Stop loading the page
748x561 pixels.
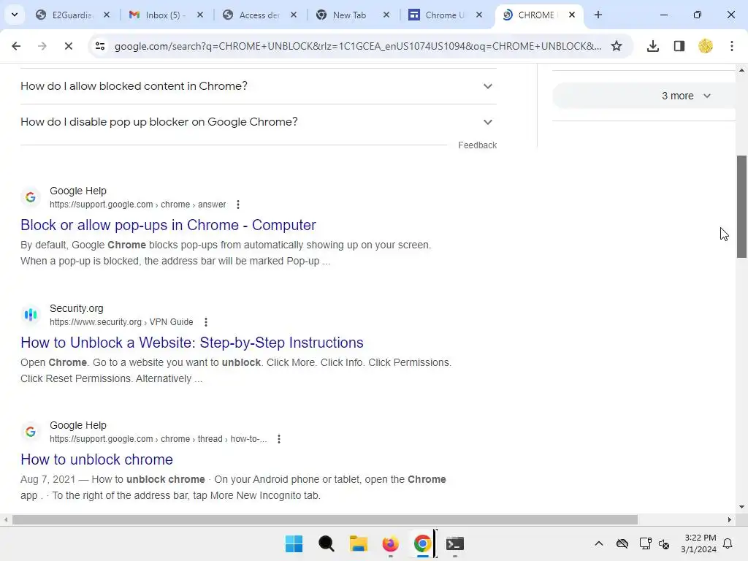click(68, 46)
